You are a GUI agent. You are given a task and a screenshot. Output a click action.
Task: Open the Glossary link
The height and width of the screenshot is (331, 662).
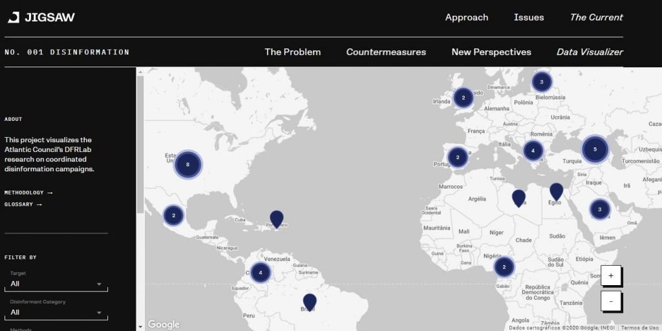23,204
